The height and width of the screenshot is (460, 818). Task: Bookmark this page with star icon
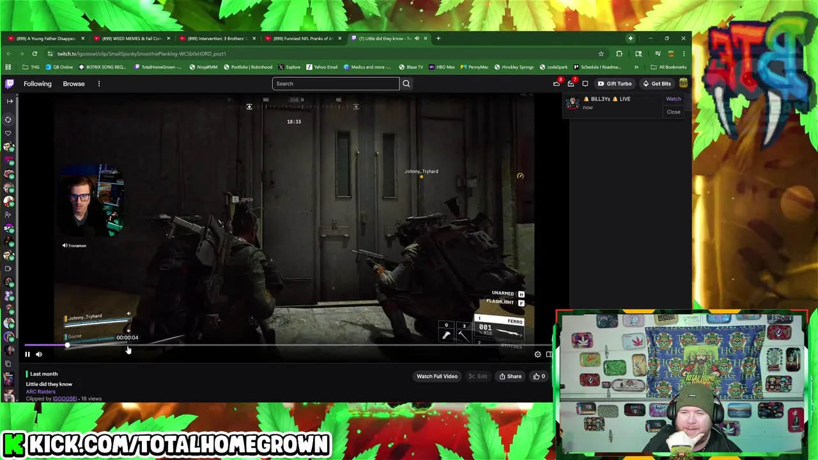click(x=601, y=54)
